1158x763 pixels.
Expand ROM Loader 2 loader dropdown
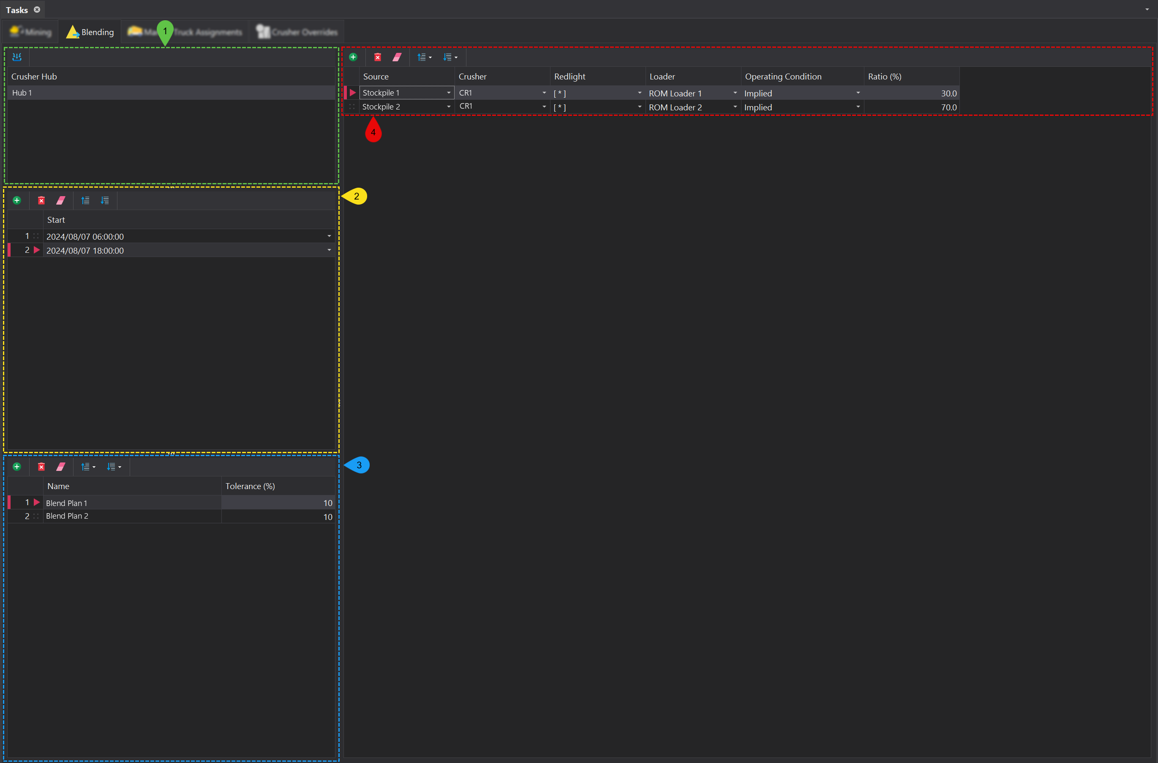[735, 107]
